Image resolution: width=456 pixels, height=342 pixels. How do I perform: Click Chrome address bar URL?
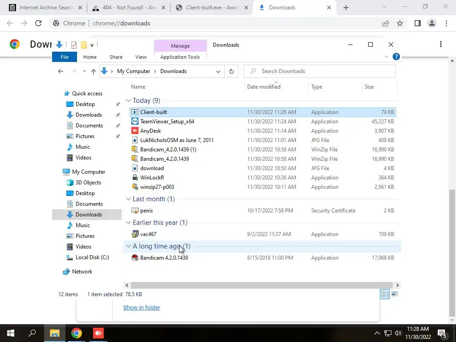coord(122,23)
